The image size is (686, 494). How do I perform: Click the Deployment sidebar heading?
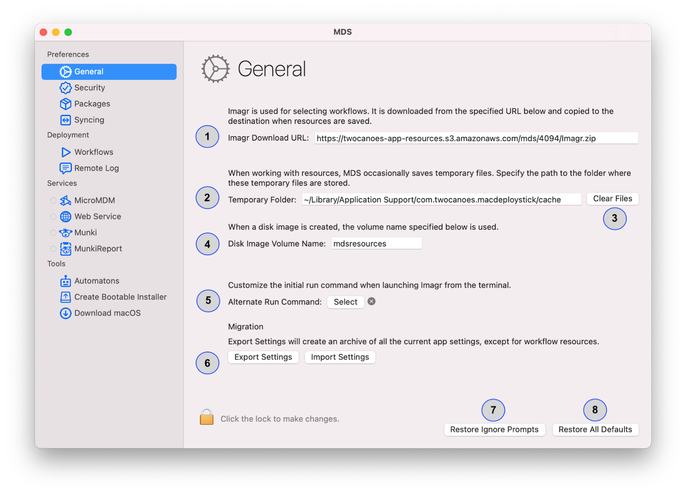[68, 135]
